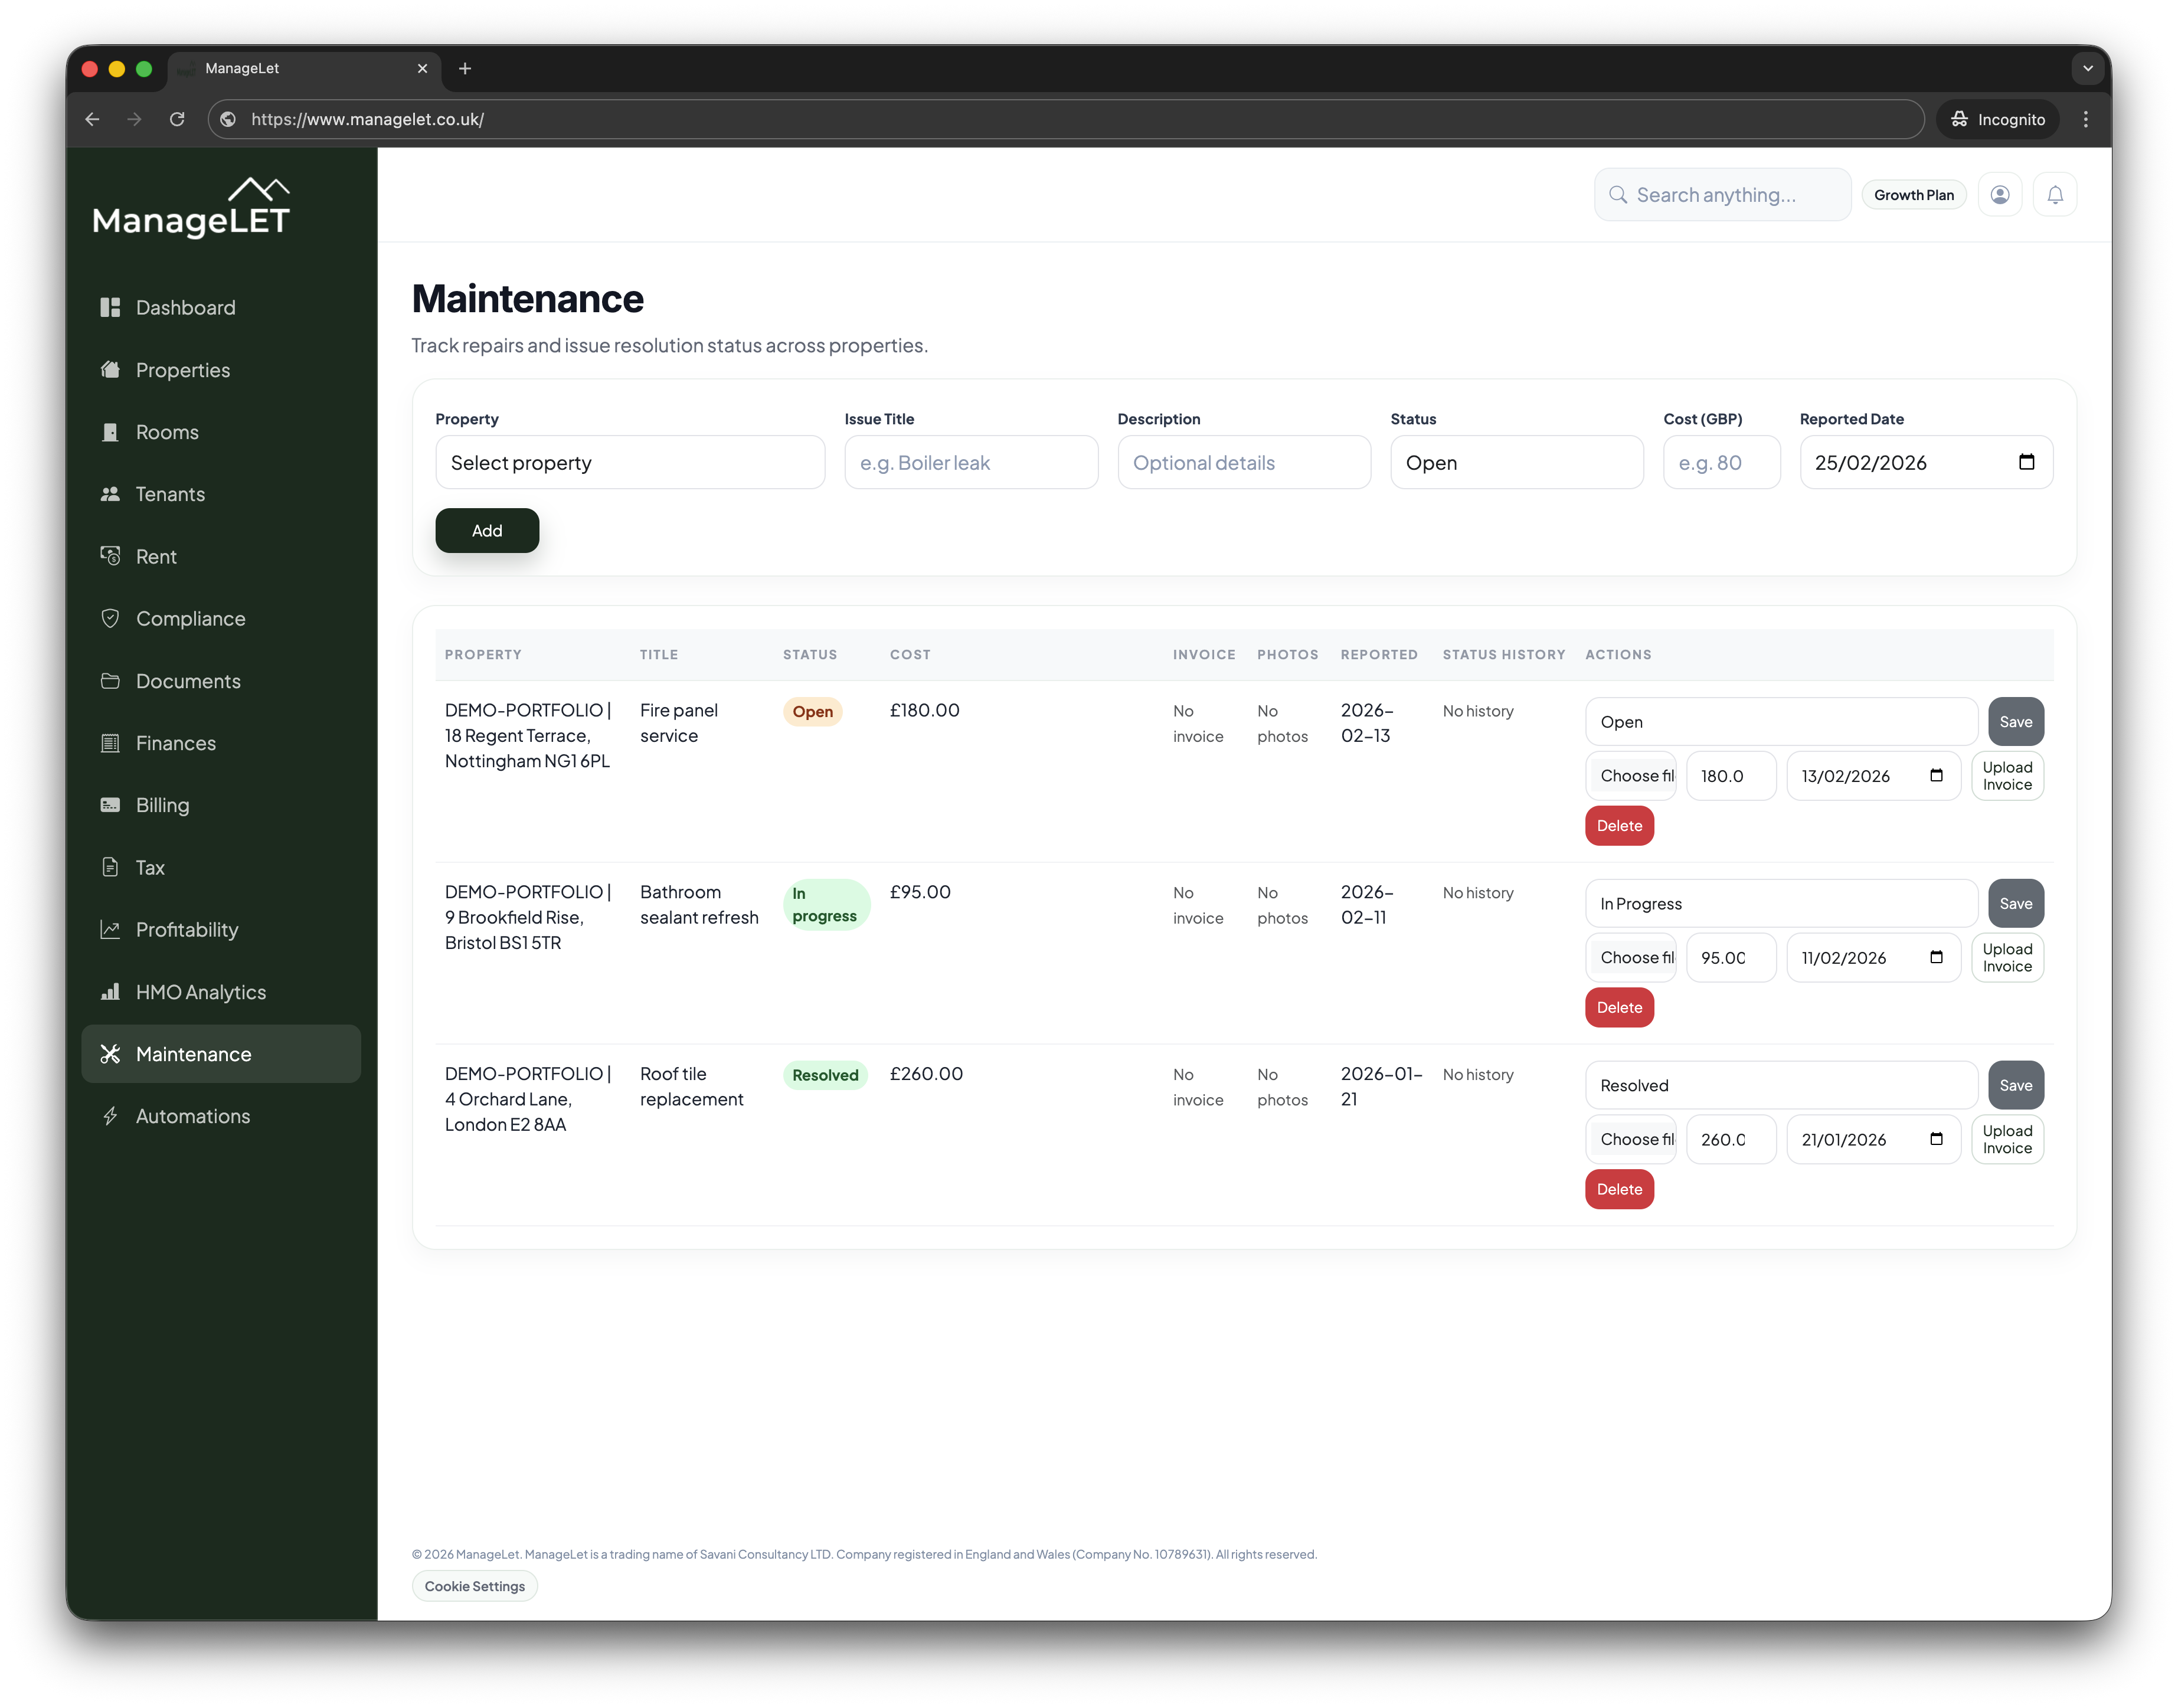
Task: Open the status dropdown for Fire panel service
Action: 1780,721
